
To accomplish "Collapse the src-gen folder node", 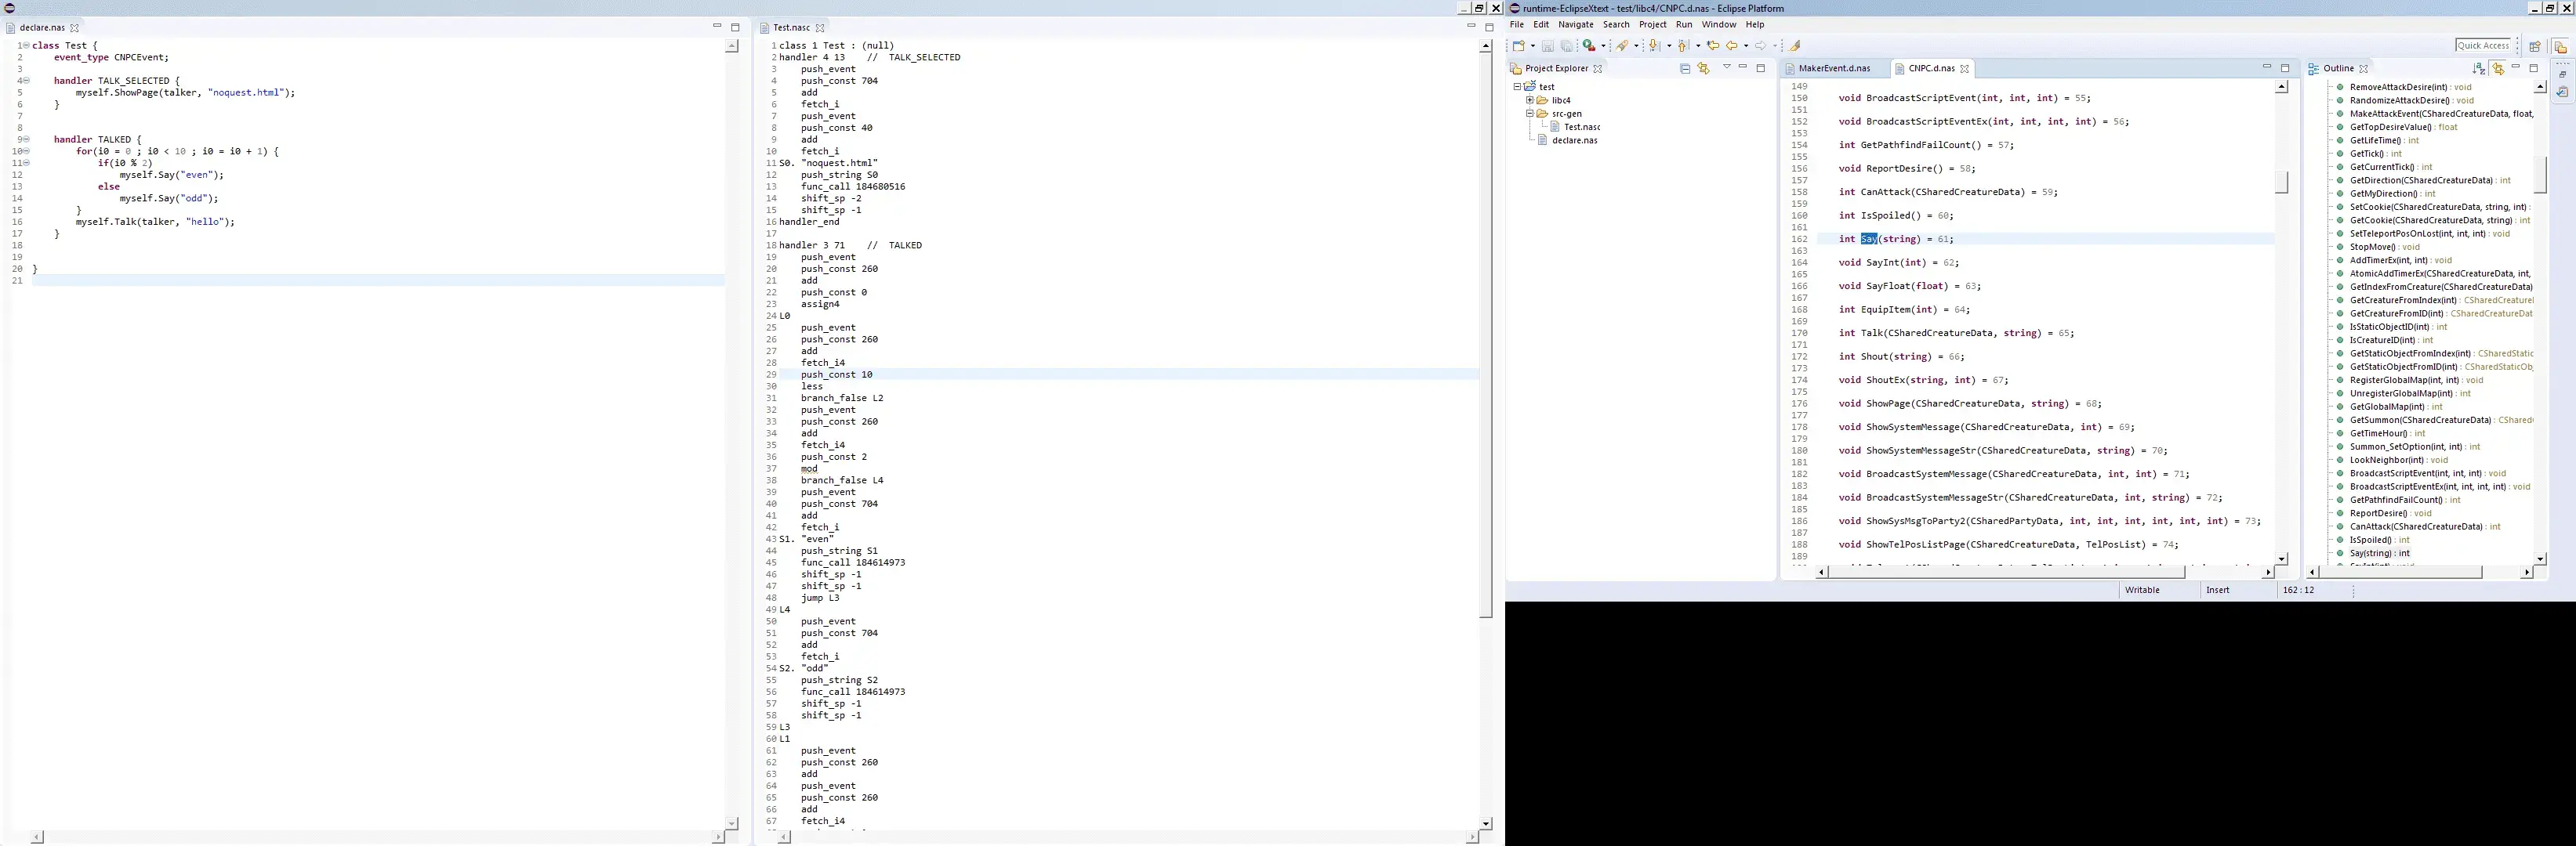I will tap(1530, 114).
